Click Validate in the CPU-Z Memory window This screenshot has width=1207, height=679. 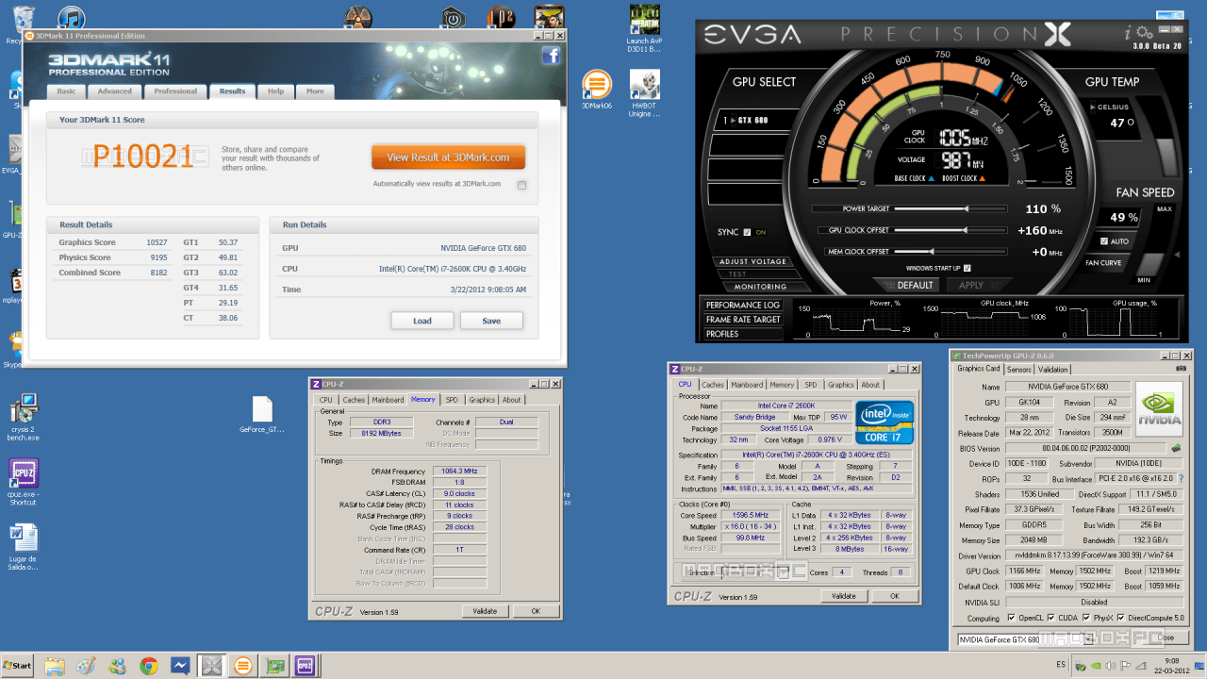(485, 611)
